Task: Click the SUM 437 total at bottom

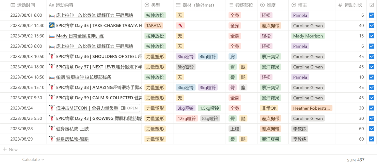Action: pyautogui.click(x=356, y=160)
